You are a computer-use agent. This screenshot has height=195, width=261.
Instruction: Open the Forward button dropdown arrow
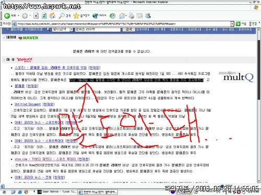[x=30, y=16]
